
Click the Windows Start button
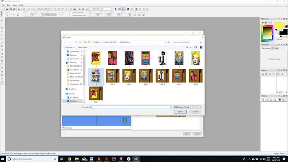(x=3, y=159)
